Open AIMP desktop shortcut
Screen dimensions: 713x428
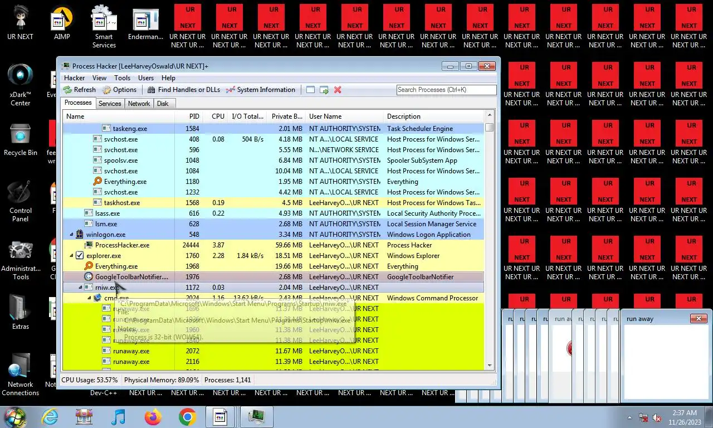click(62, 23)
